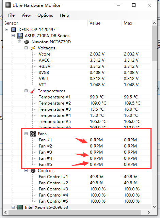Click the Sensor column header
The width and height of the screenshot is (160, 218).
(45, 23)
